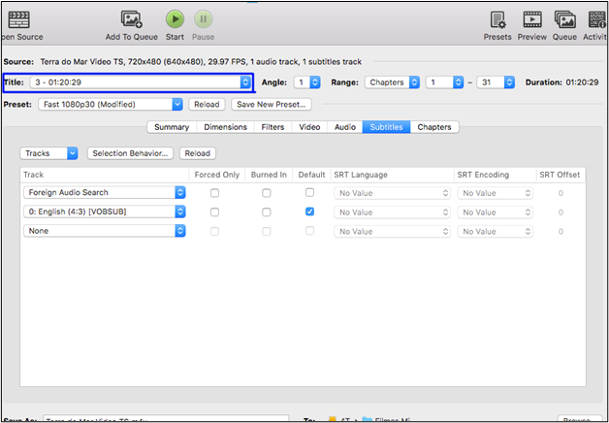The height and width of the screenshot is (423, 609).
Task: Open the Title dropdown showing 3 - 01:20:29
Action: pos(246,82)
